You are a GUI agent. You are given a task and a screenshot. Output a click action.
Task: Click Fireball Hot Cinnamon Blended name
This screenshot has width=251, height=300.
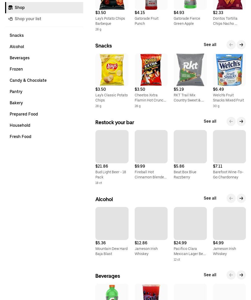pos(150,175)
